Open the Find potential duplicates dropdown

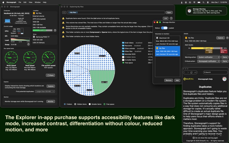pyautogui.click(x=45, y=92)
